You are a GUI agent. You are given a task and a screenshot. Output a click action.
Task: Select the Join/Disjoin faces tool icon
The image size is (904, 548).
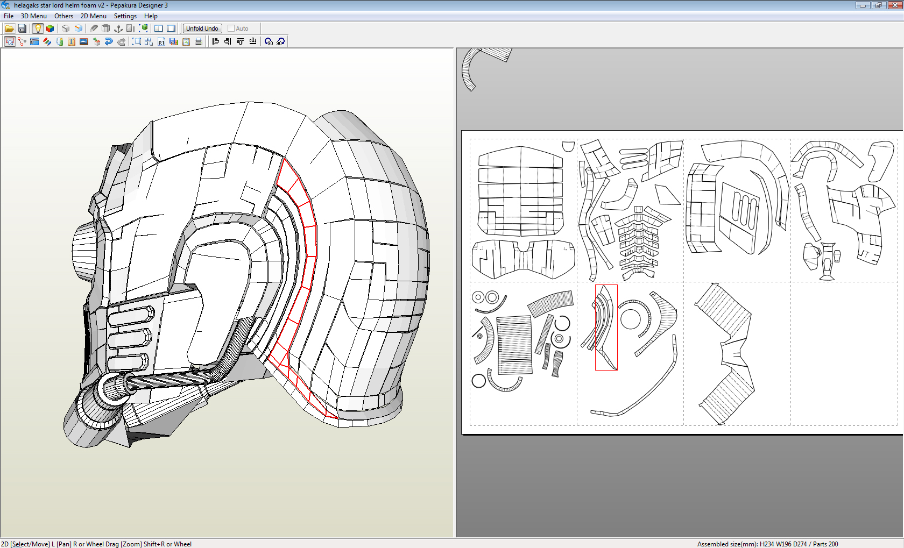click(x=22, y=41)
